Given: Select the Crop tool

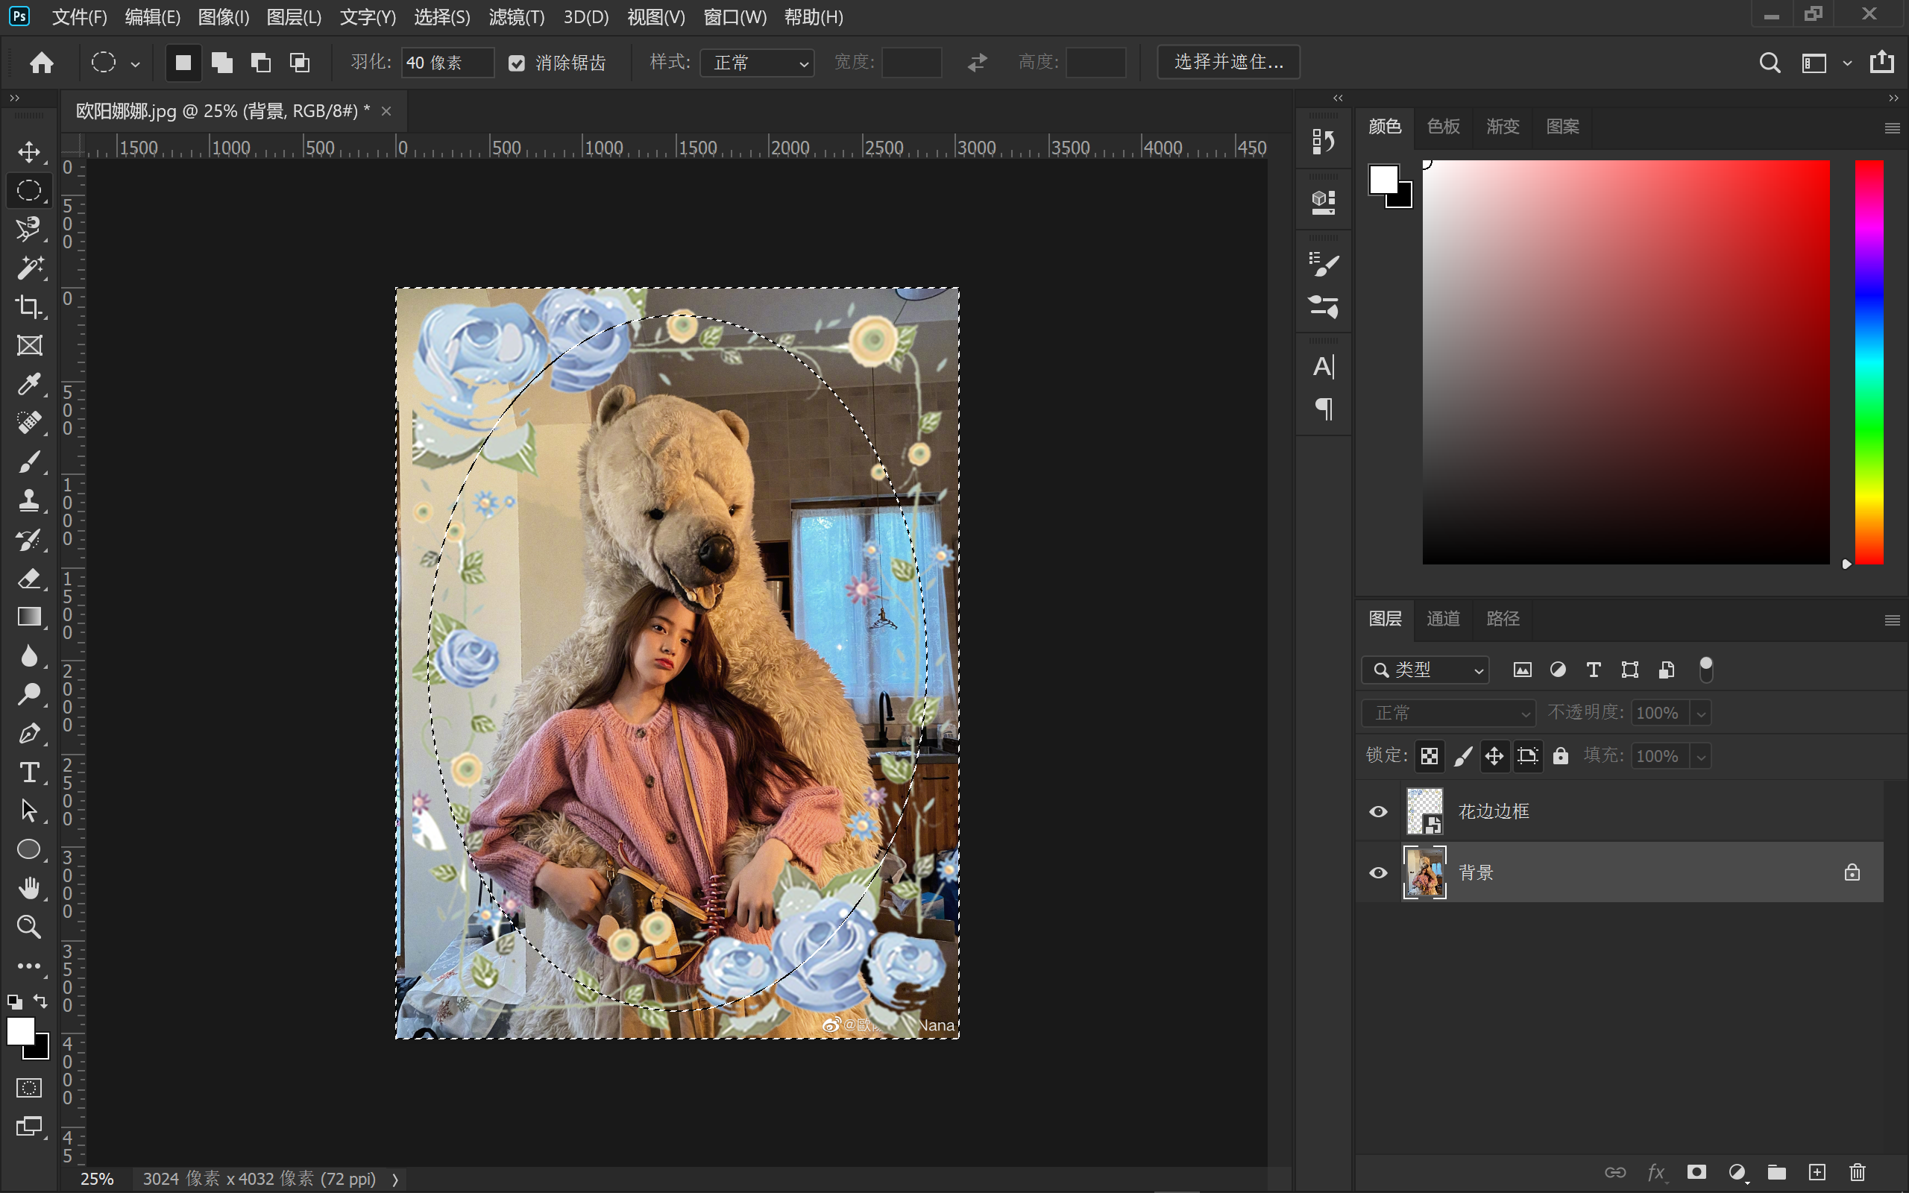Looking at the screenshot, I should point(29,306).
